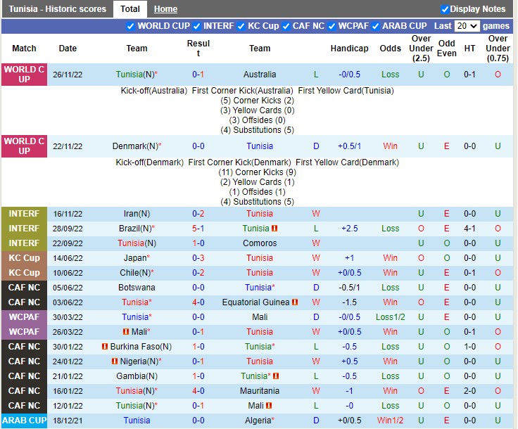The height and width of the screenshot is (429, 518).
Task: Click the date 22/09/22
Action: coord(68,243)
